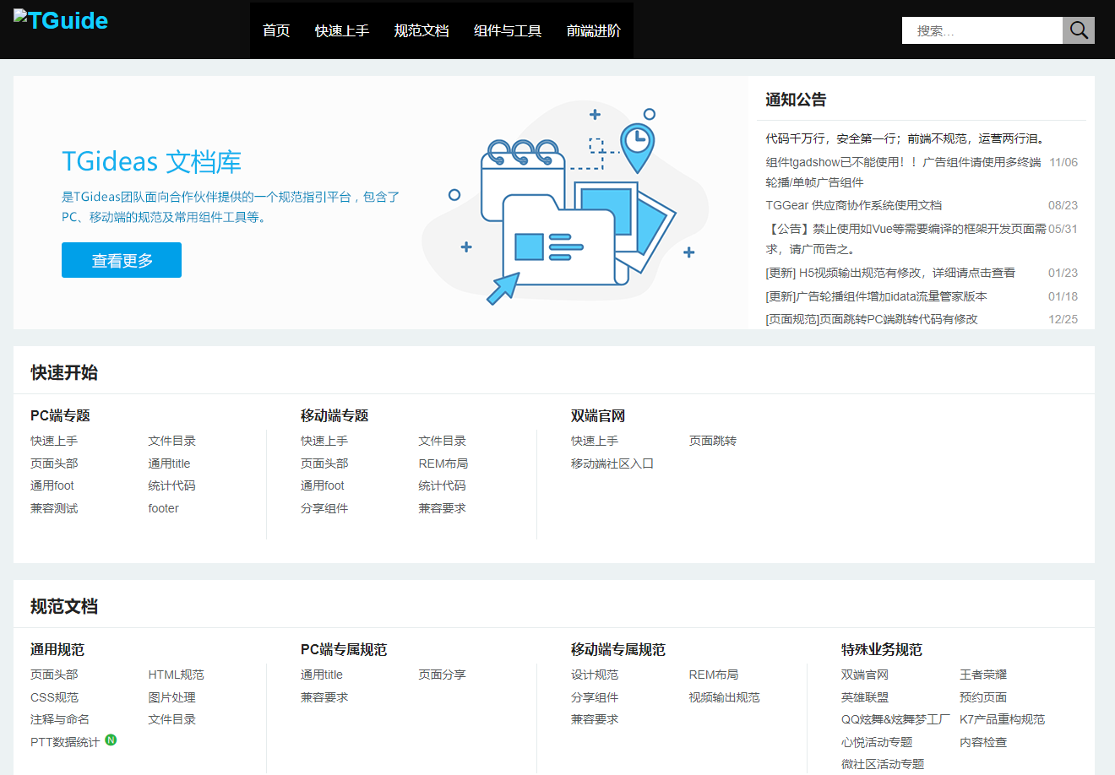The height and width of the screenshot is (775, 1115).
Task: Go to 前端进阶 in navigation bar
Action: pyautogui.click(x=594, y=30)
